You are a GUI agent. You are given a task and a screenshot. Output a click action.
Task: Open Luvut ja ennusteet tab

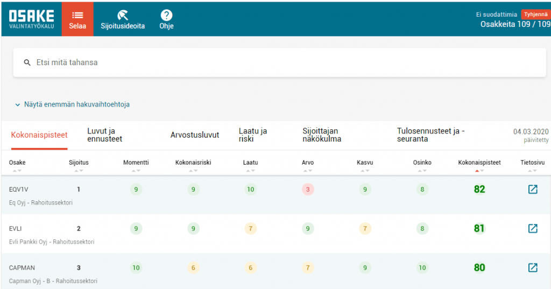pos(105,135)
